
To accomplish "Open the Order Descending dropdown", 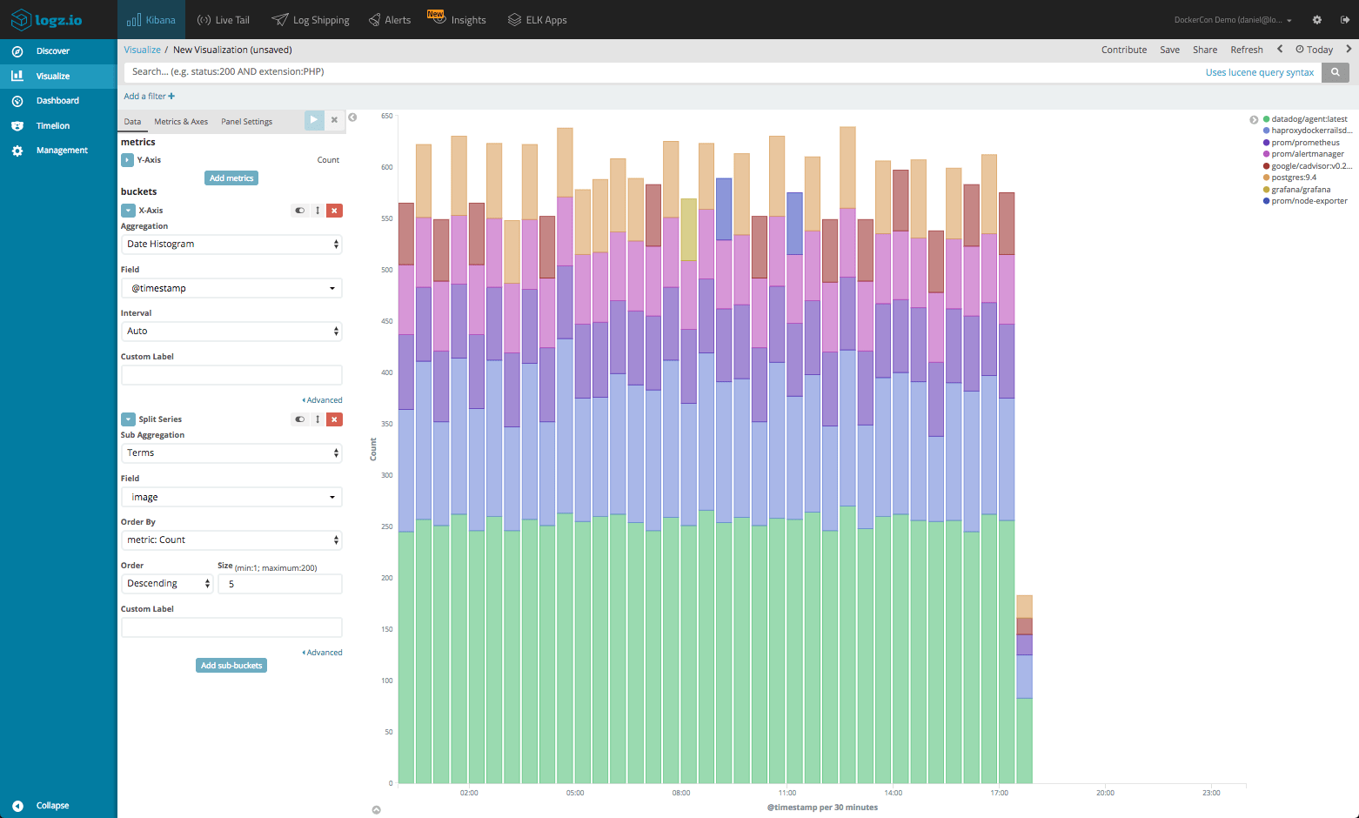I will pyautogui.click(x=167, y=584).
